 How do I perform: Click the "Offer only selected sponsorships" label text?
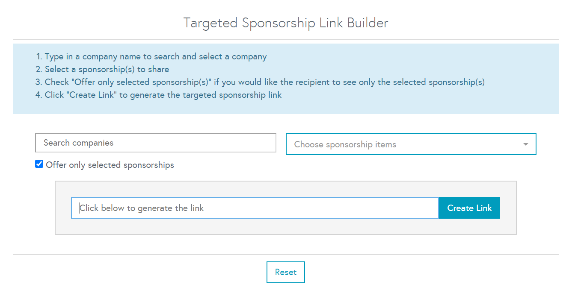pos(110,165)
